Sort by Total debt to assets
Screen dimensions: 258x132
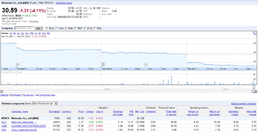pos(171,113)
